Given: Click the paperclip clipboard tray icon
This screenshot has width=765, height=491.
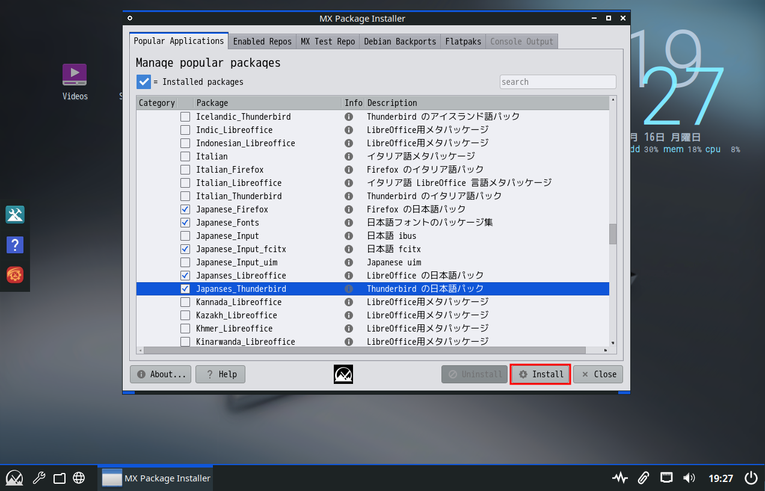Looking at the screenshot, I should pos(644,478).
